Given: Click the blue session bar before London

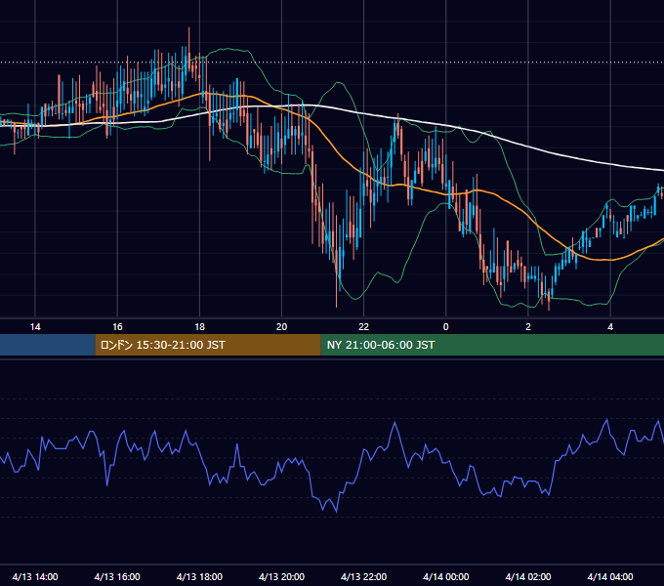Looking at the screenshot, I should point(48,345).
